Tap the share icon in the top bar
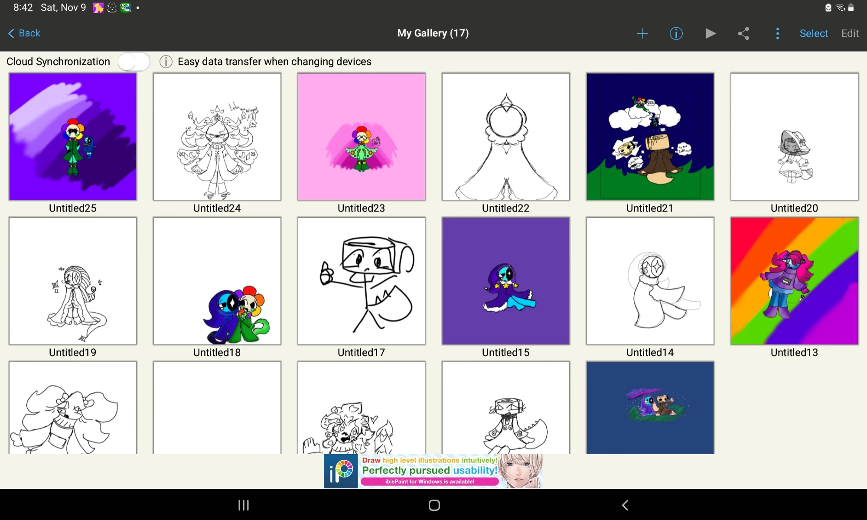867x520 pixels. click(x=744, y=33)
